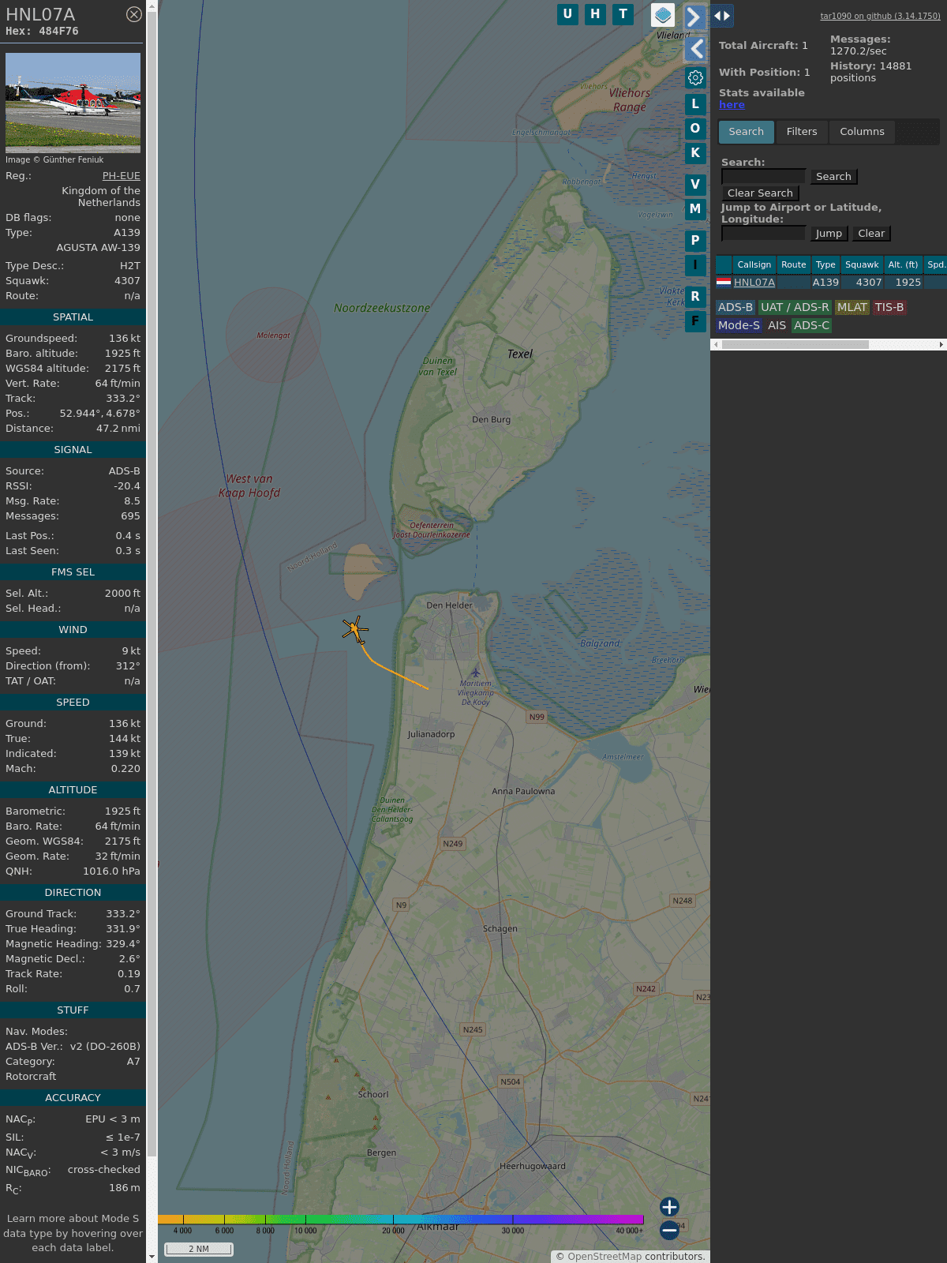Image resolution: width=947 pixels, height=1263 pixels.
Task: Toggle the MLAT source legend
Action: coord(852,308)
